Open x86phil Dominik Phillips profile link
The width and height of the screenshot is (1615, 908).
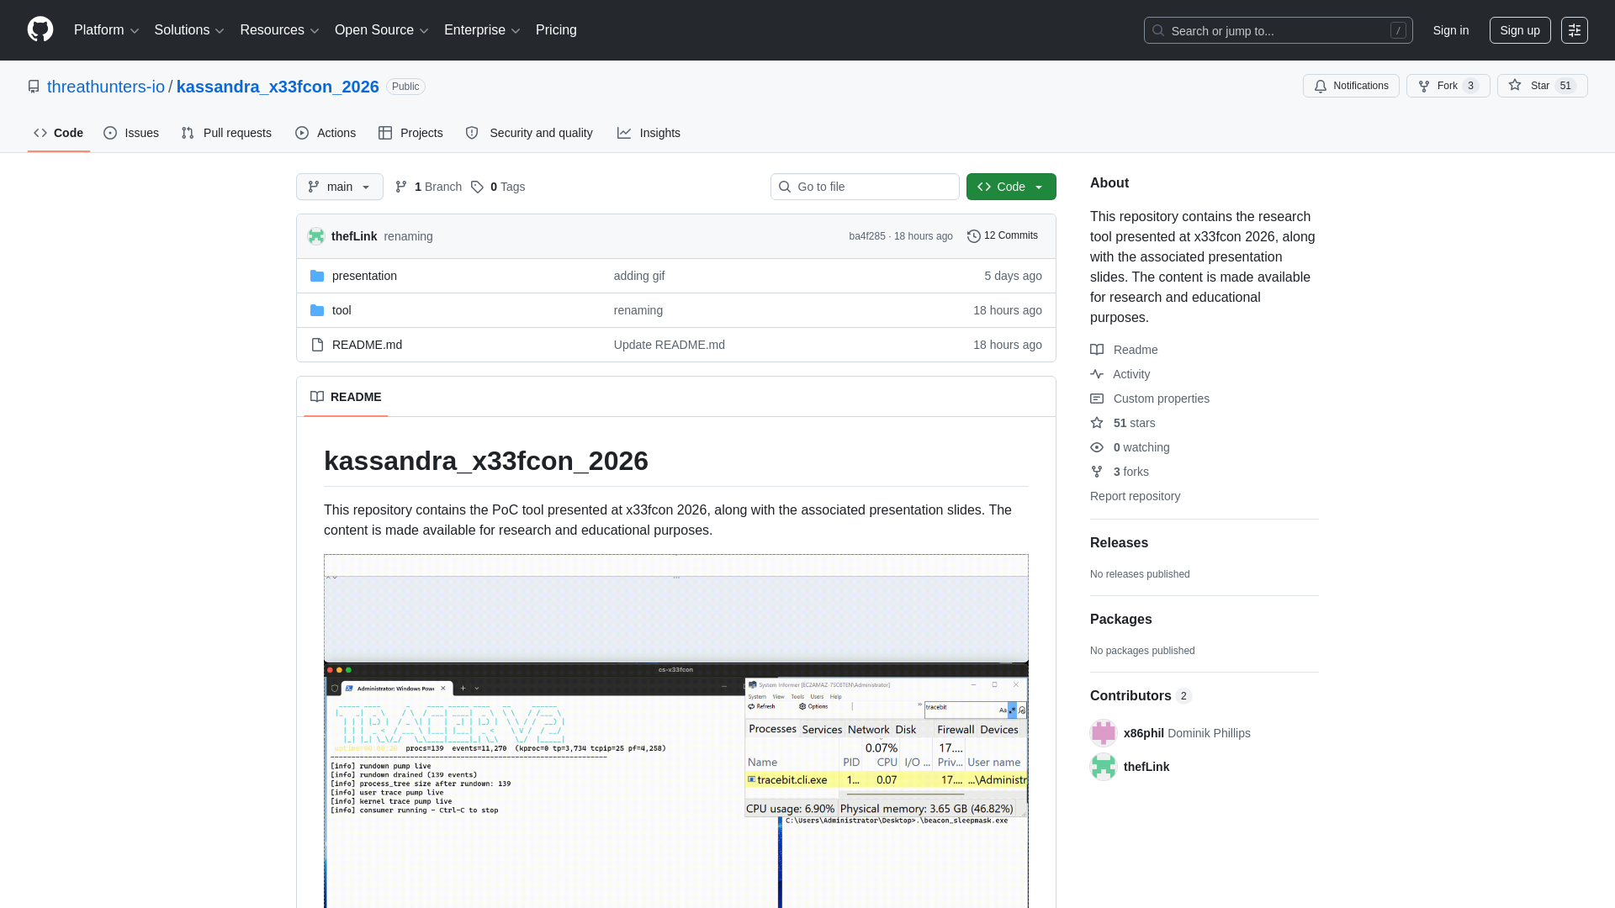tap(1187, 733)
